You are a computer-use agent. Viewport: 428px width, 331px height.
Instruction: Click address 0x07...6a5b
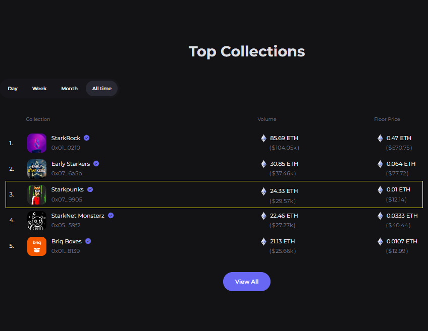click(x=67, y=173)
